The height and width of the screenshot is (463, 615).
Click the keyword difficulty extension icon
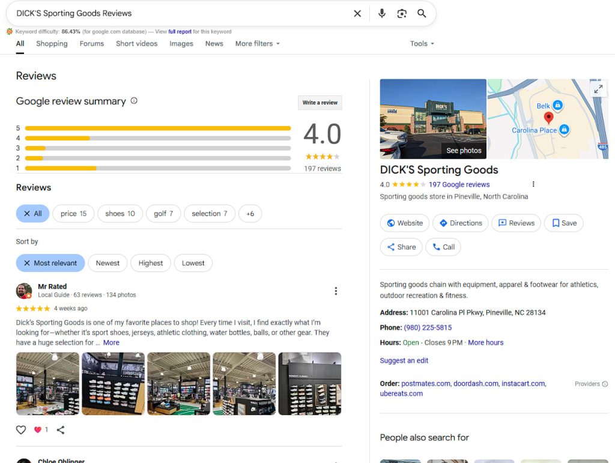click(x=10, y=32)
